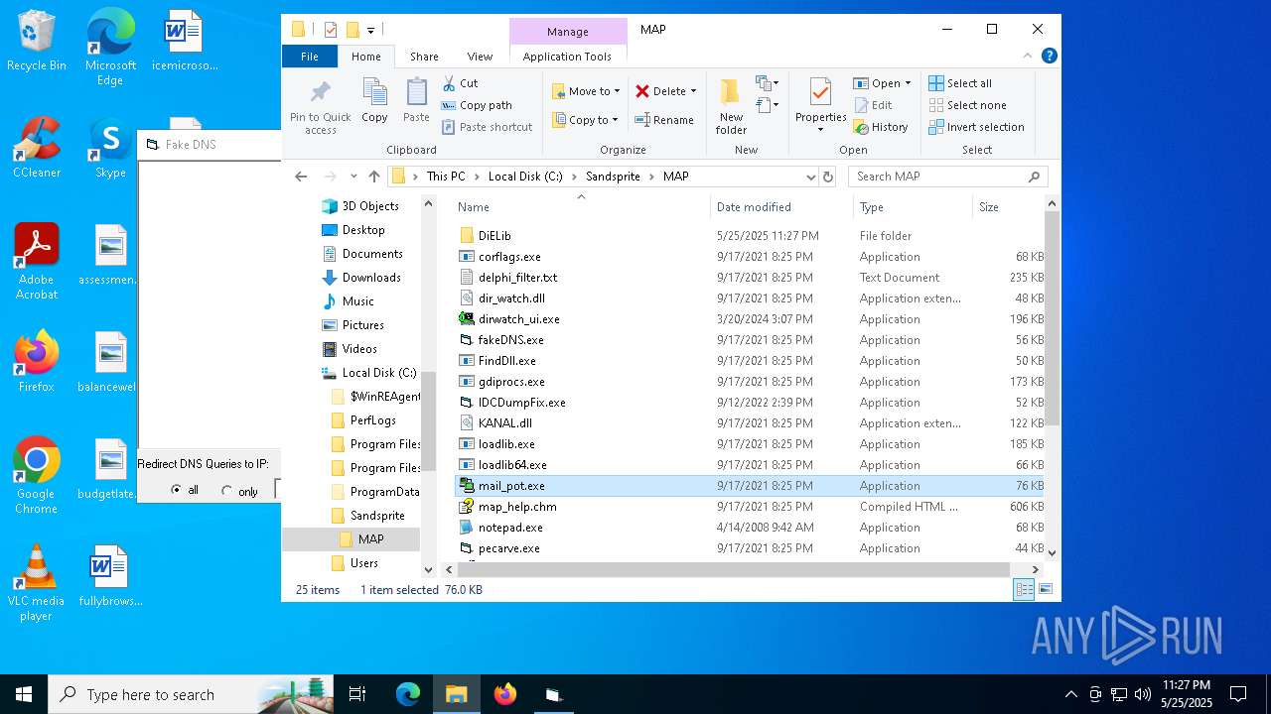The width and height of the screenshot is (1271, 714).
Task: Select 'only' radio in Fake DNS window
Action: point(226,490)
